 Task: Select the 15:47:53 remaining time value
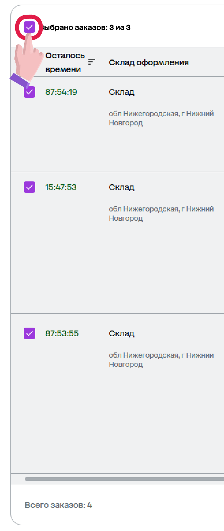pyautogui.click(x=61, y=187)
